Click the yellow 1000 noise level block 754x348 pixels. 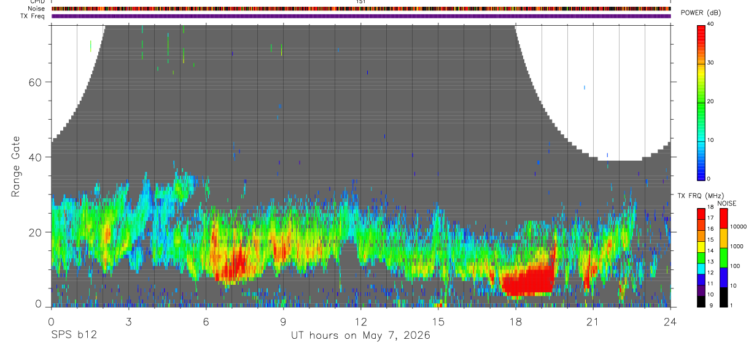tap(723, 238)
